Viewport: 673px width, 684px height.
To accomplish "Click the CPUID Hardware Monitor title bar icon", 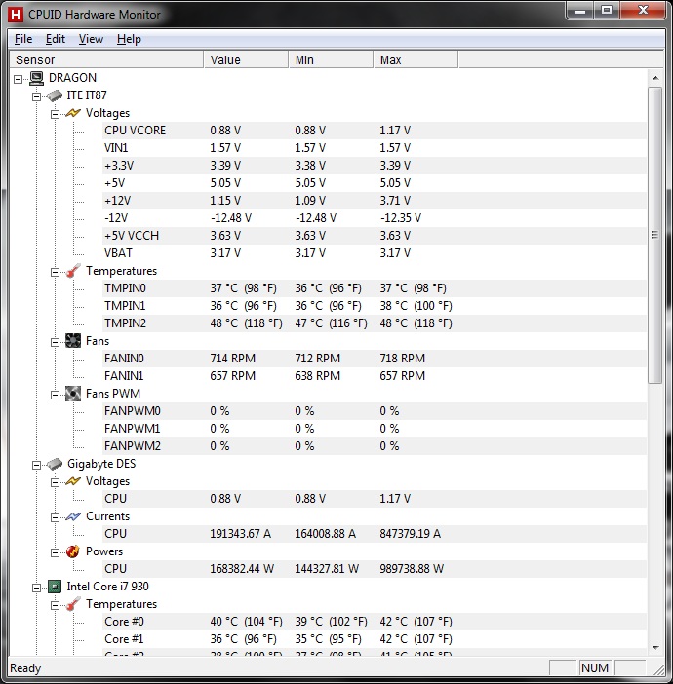I will [x=16, y=15].
